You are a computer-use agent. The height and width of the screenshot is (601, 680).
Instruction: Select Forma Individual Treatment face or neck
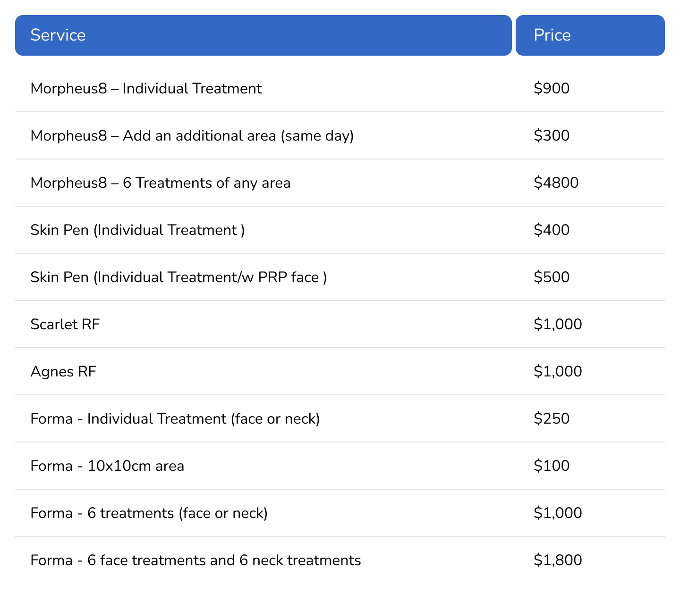(x=175, y=419)
